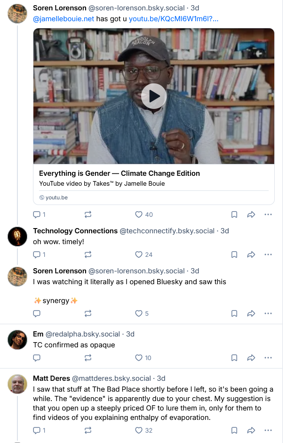The image size is (287, 443).
Task: Reply to Technology Connections' post
Action: [x=37, y=254]
